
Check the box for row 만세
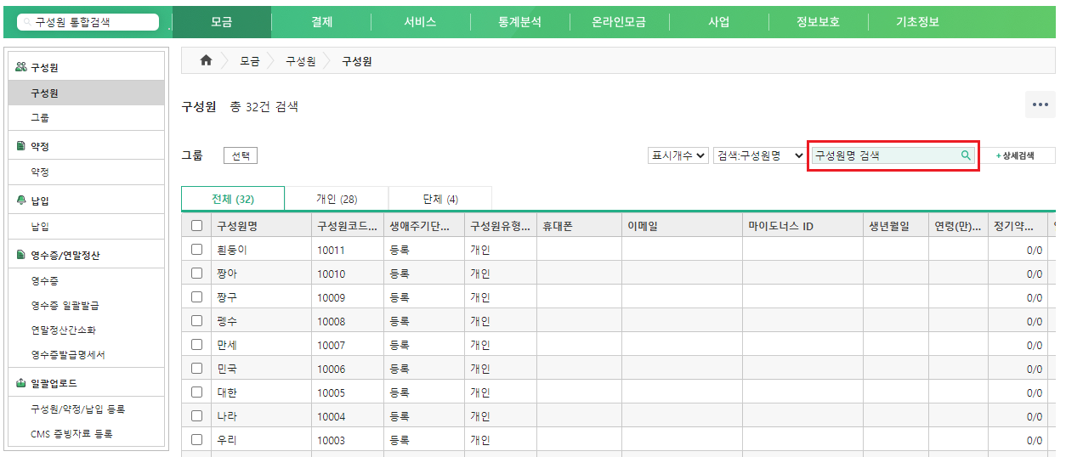pos(197,345)
